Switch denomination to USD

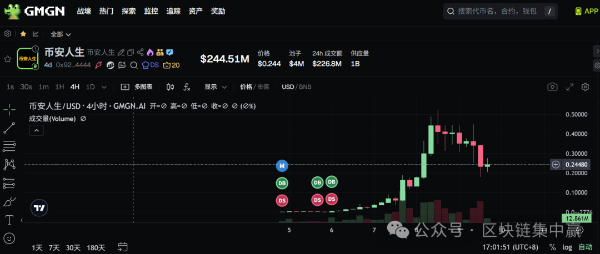click(x=287, y=87)
